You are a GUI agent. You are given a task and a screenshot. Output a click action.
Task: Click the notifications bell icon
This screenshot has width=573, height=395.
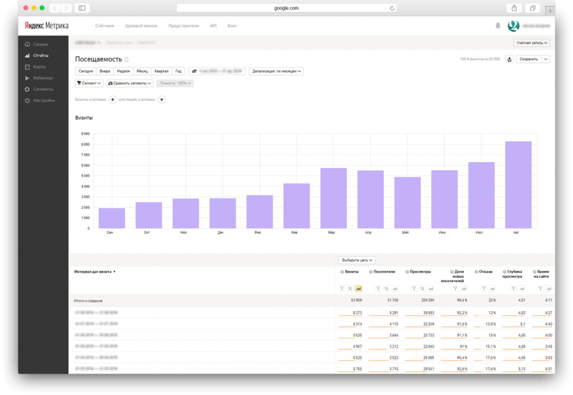[x=498, y=26]
